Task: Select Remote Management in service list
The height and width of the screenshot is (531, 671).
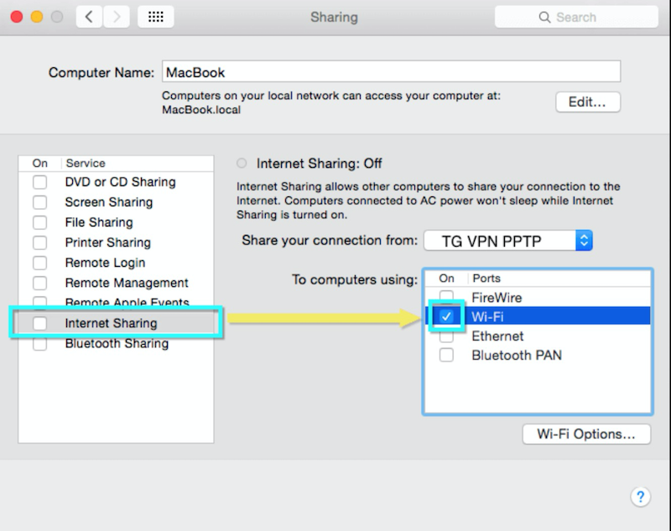Action: (127, 283)
